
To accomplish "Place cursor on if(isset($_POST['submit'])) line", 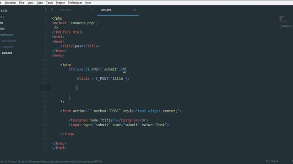I will coord(98,69).
